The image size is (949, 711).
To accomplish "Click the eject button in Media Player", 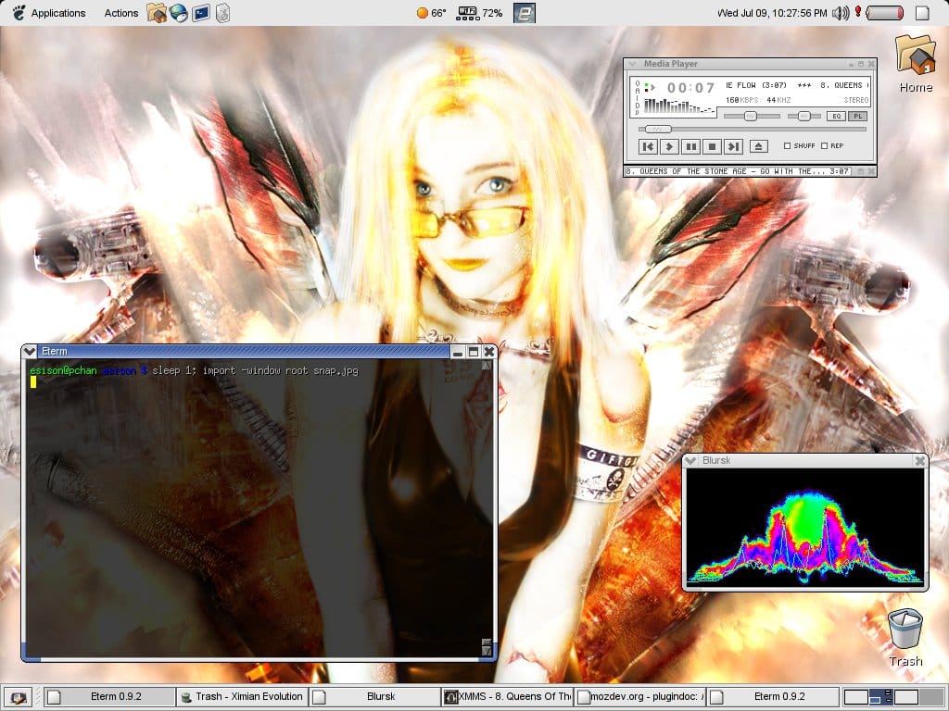I will coord(759,145).
